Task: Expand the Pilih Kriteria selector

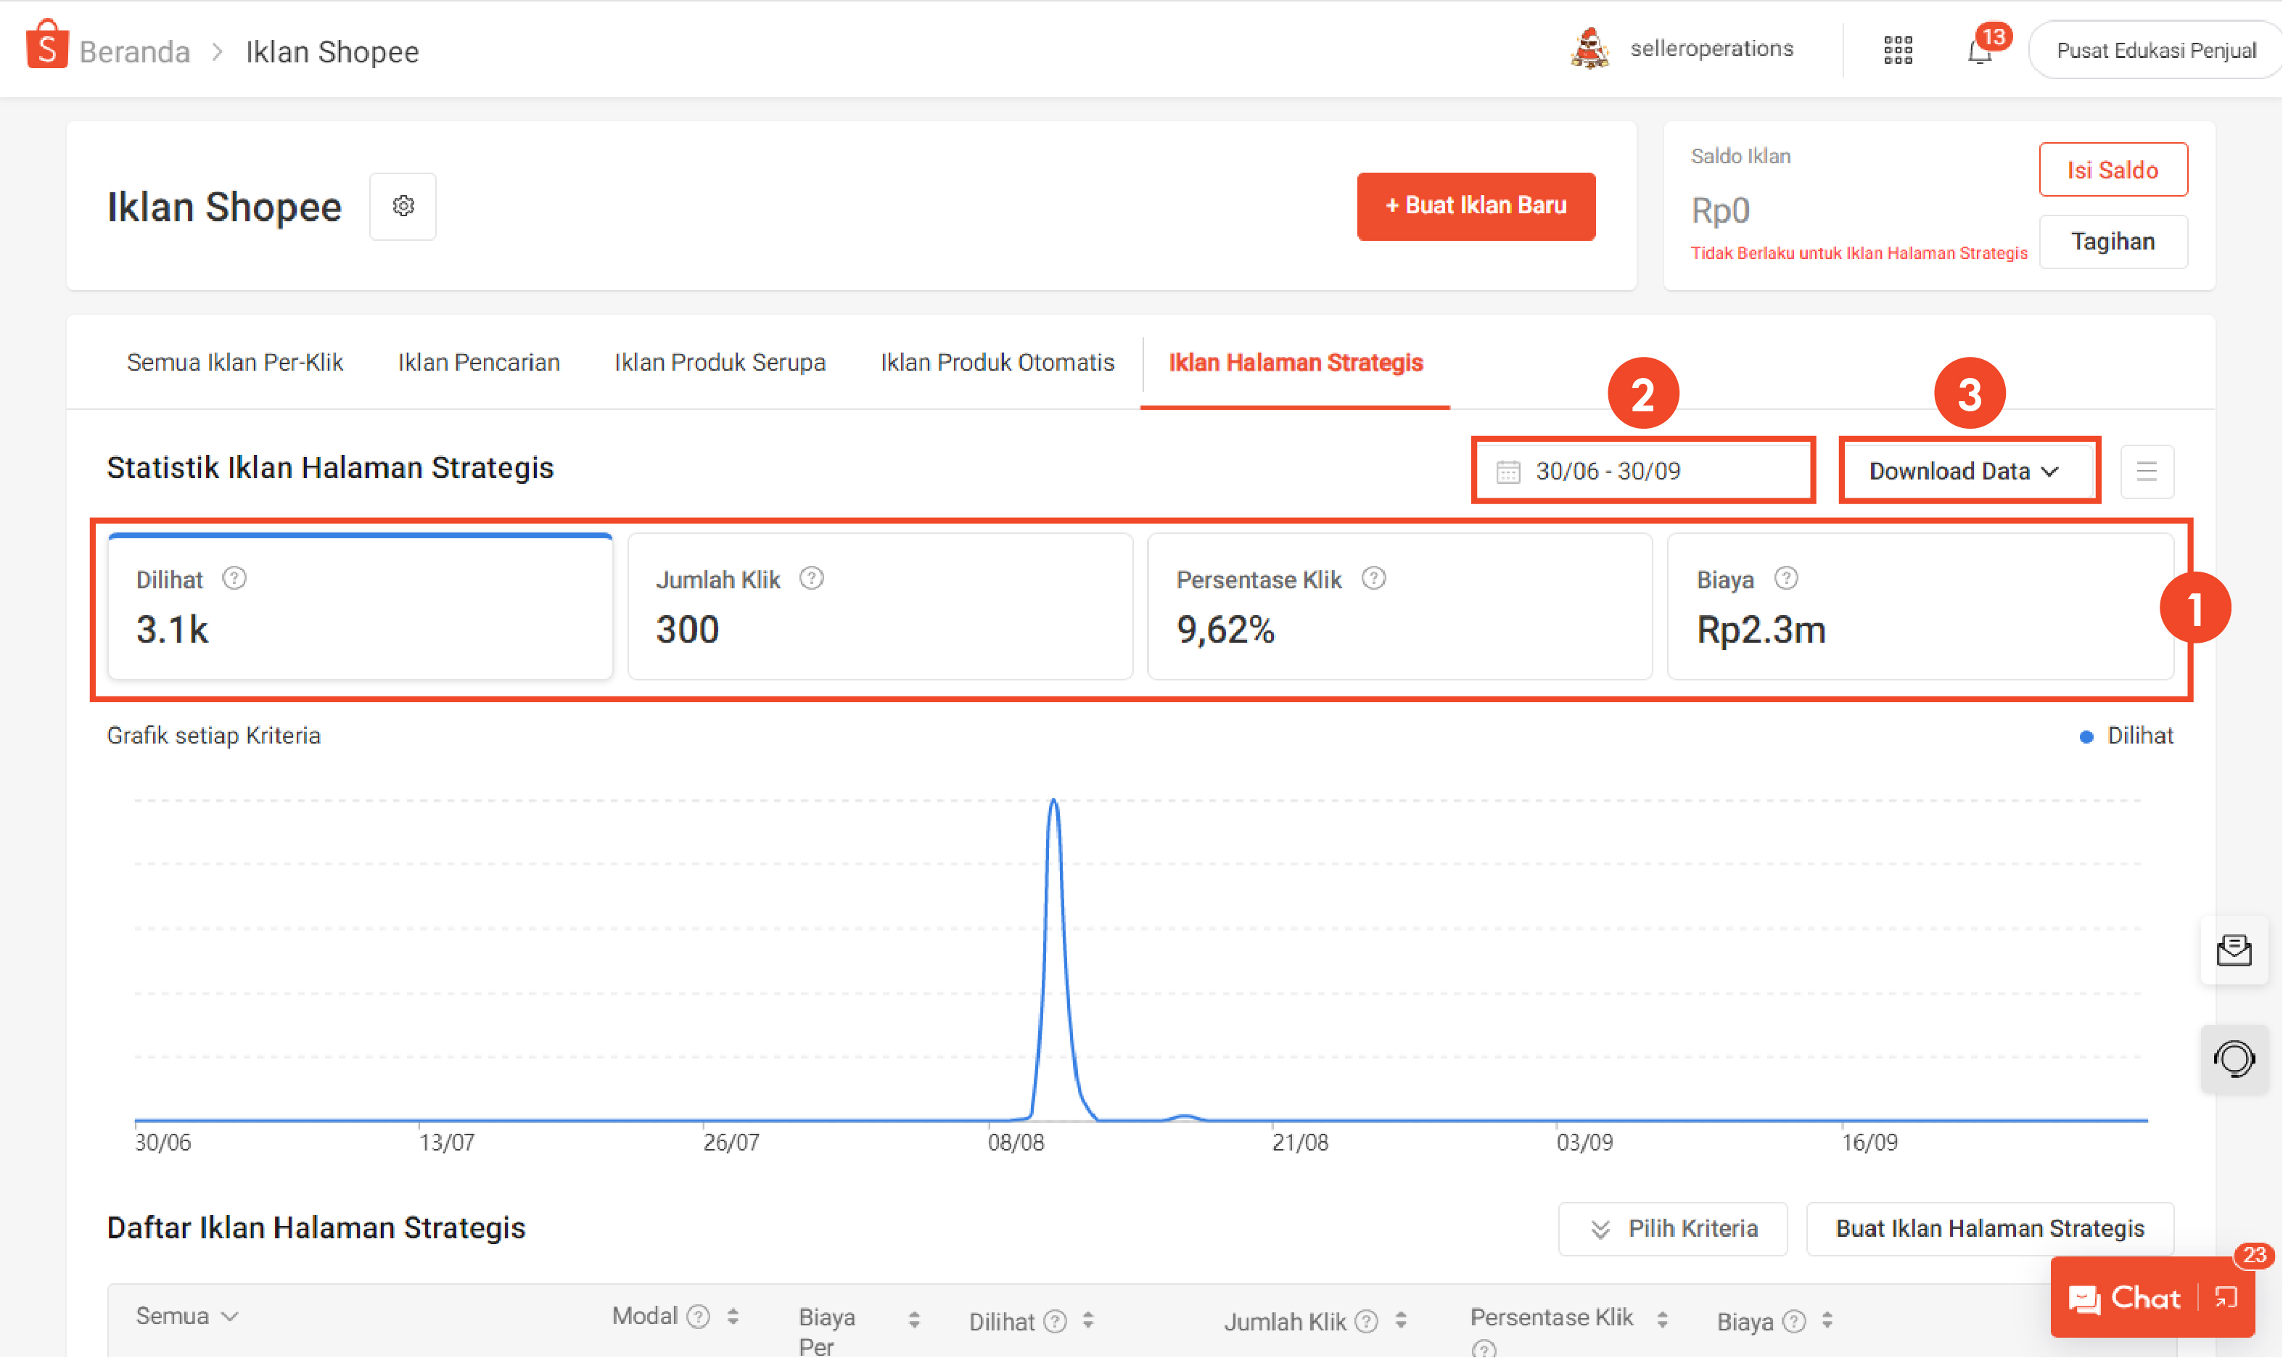Action: point(1673,1228)
